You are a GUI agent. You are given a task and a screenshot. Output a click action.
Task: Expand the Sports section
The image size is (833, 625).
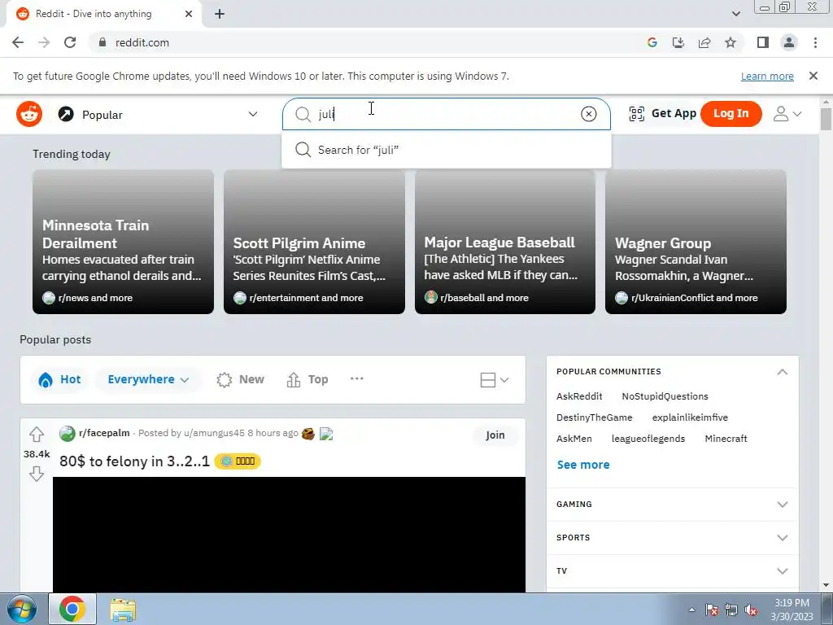click(x=672, y=538)
